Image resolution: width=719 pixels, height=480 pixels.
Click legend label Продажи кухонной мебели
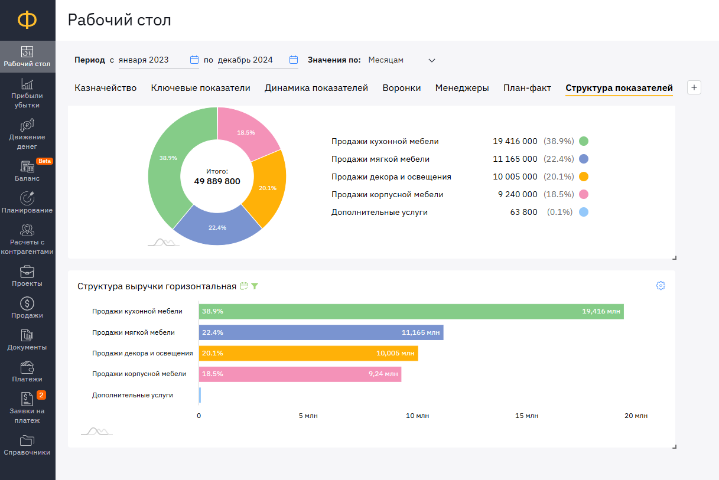click(385, 141)
